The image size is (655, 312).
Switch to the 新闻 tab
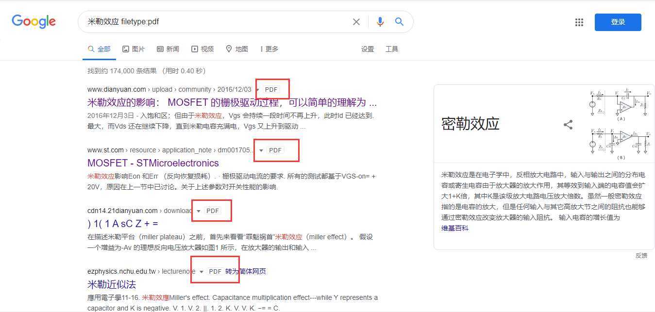(168, 49)
